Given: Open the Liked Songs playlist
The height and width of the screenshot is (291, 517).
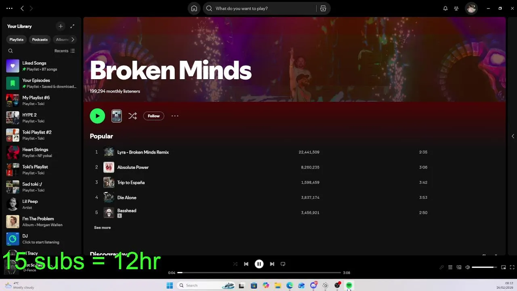Looking at the screenshot, I should pos(42,66).
